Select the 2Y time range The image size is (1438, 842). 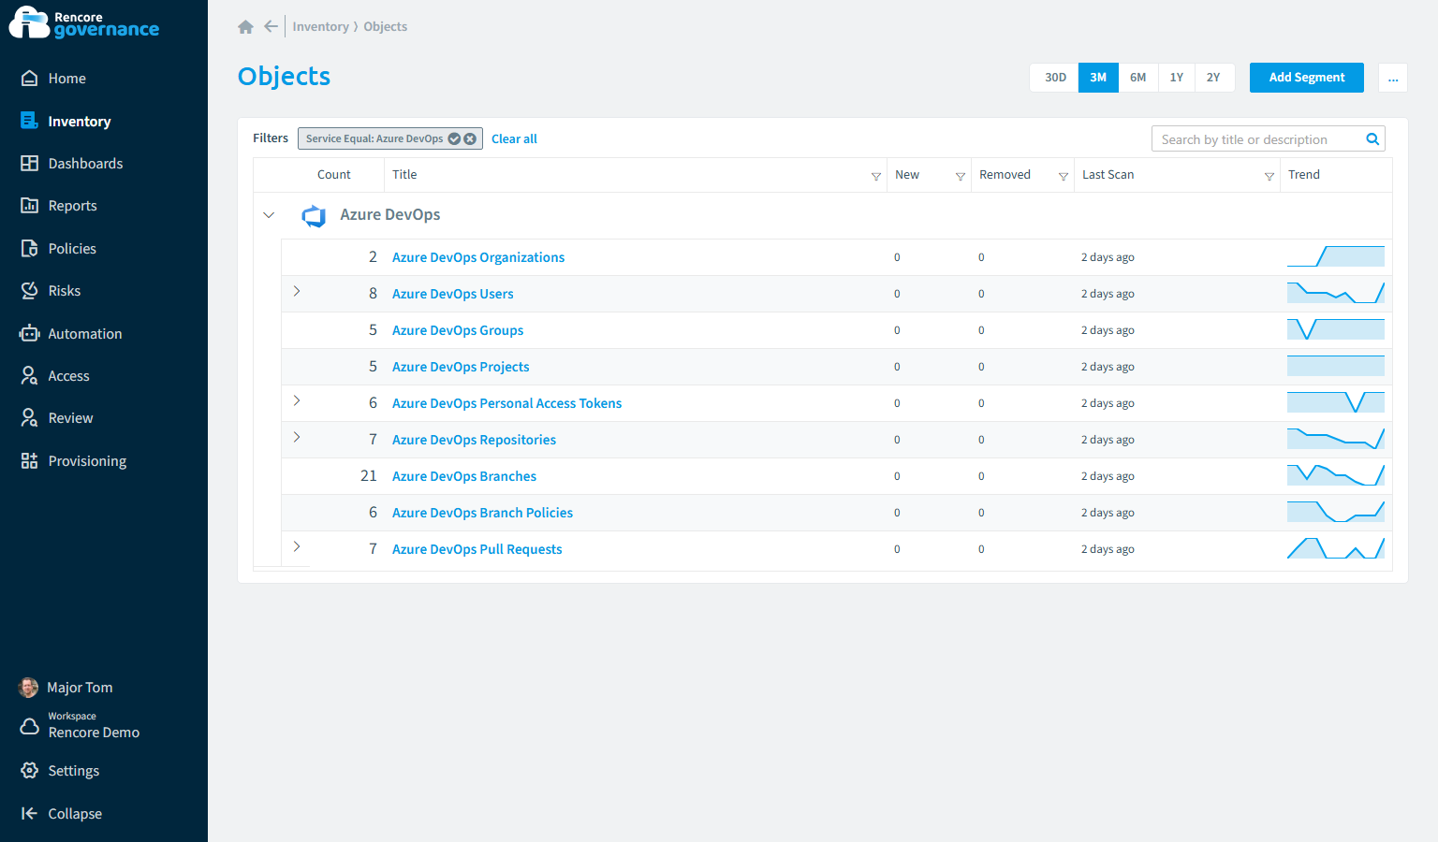tap(1213, 78)
